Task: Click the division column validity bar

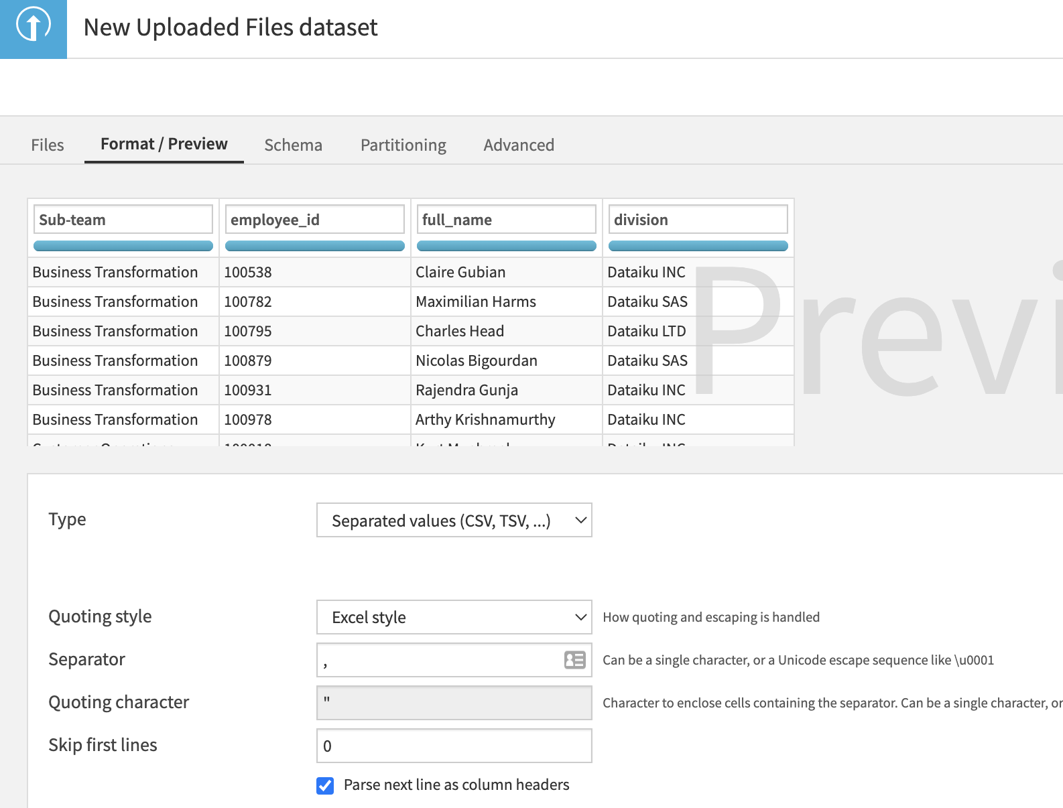Action: click(x=698, y=246)
